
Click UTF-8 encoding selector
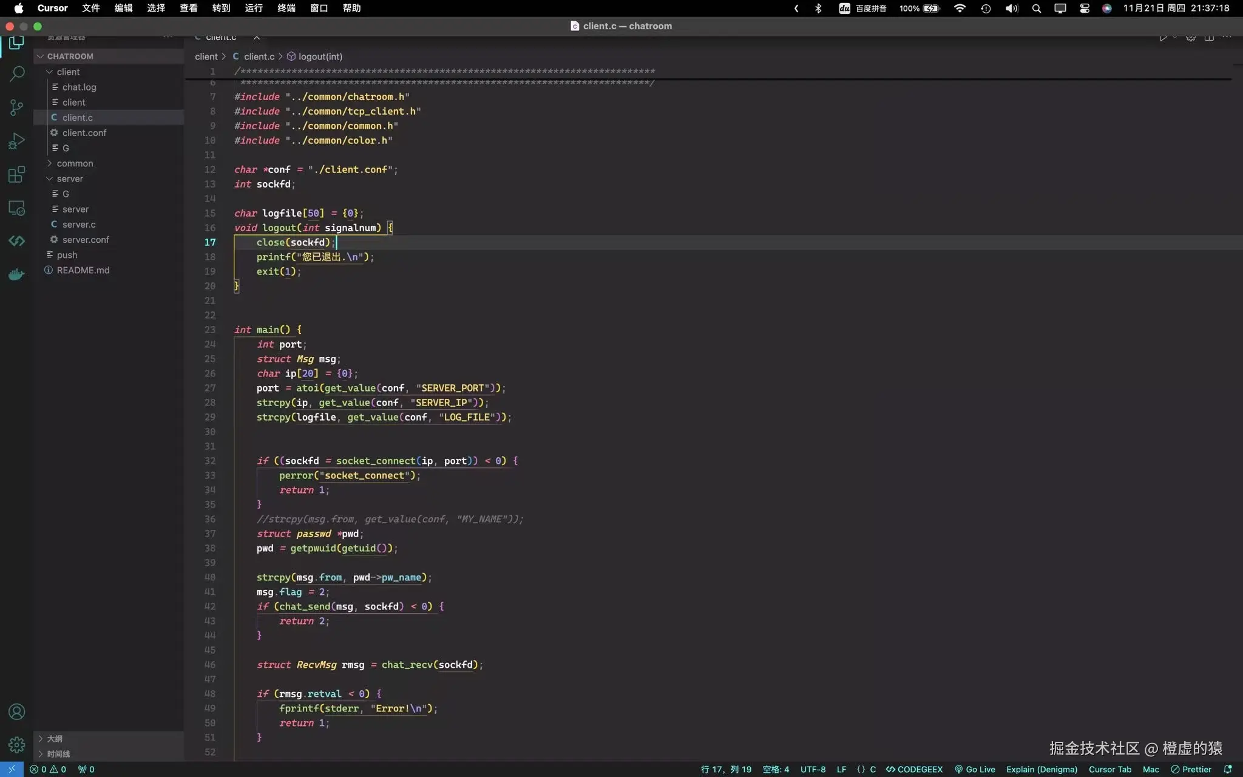tap(813, 769)
